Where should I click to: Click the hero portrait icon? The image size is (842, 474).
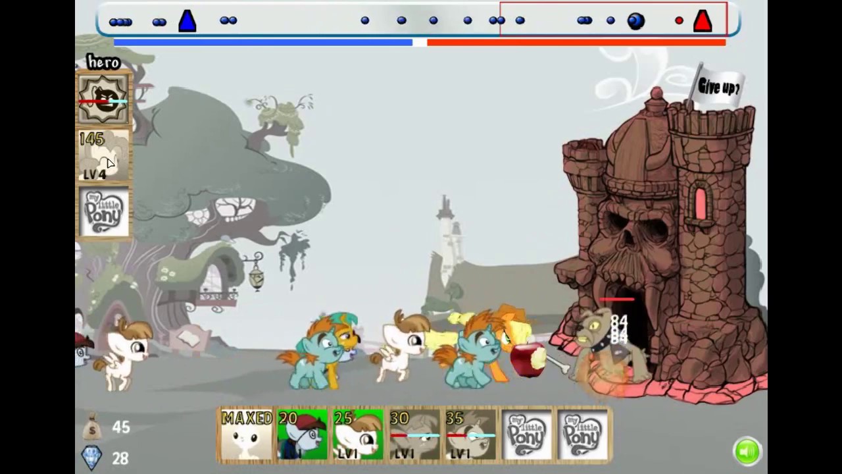(x=104, y=99)
